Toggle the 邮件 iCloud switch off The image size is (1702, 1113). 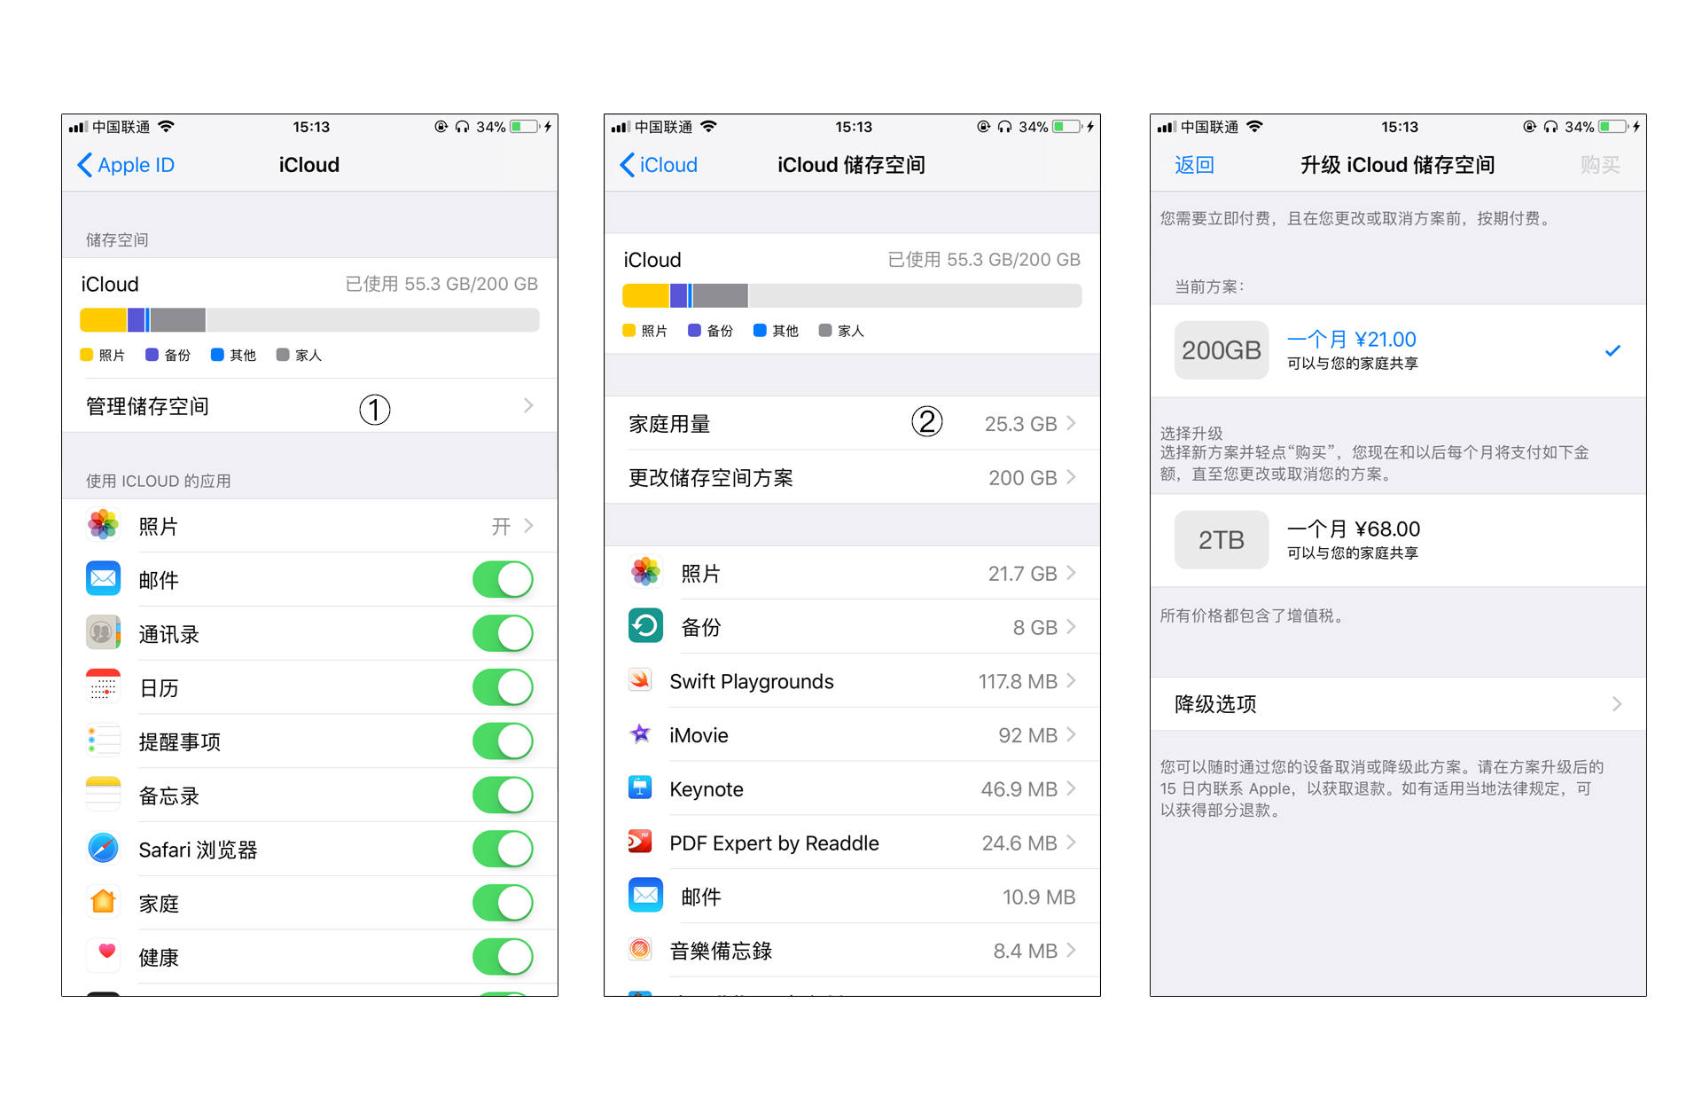pyautogui.click(x=503, y=580)
